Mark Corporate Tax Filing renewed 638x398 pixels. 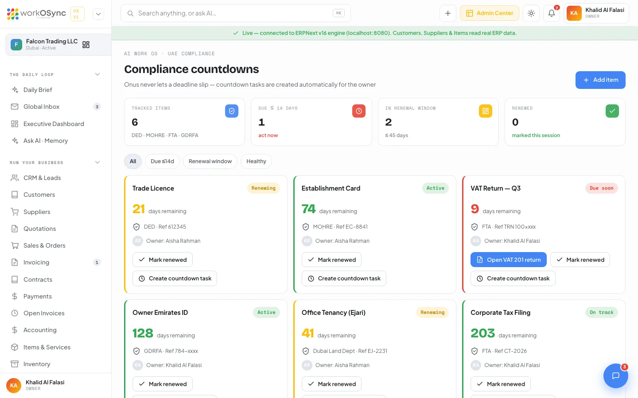501,384
